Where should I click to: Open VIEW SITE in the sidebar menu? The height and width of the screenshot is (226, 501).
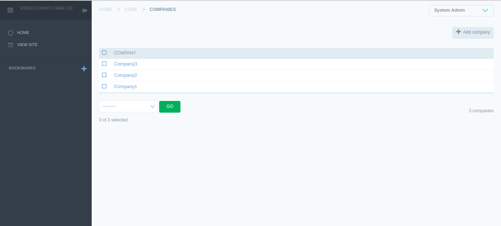[x=27, y=45]
